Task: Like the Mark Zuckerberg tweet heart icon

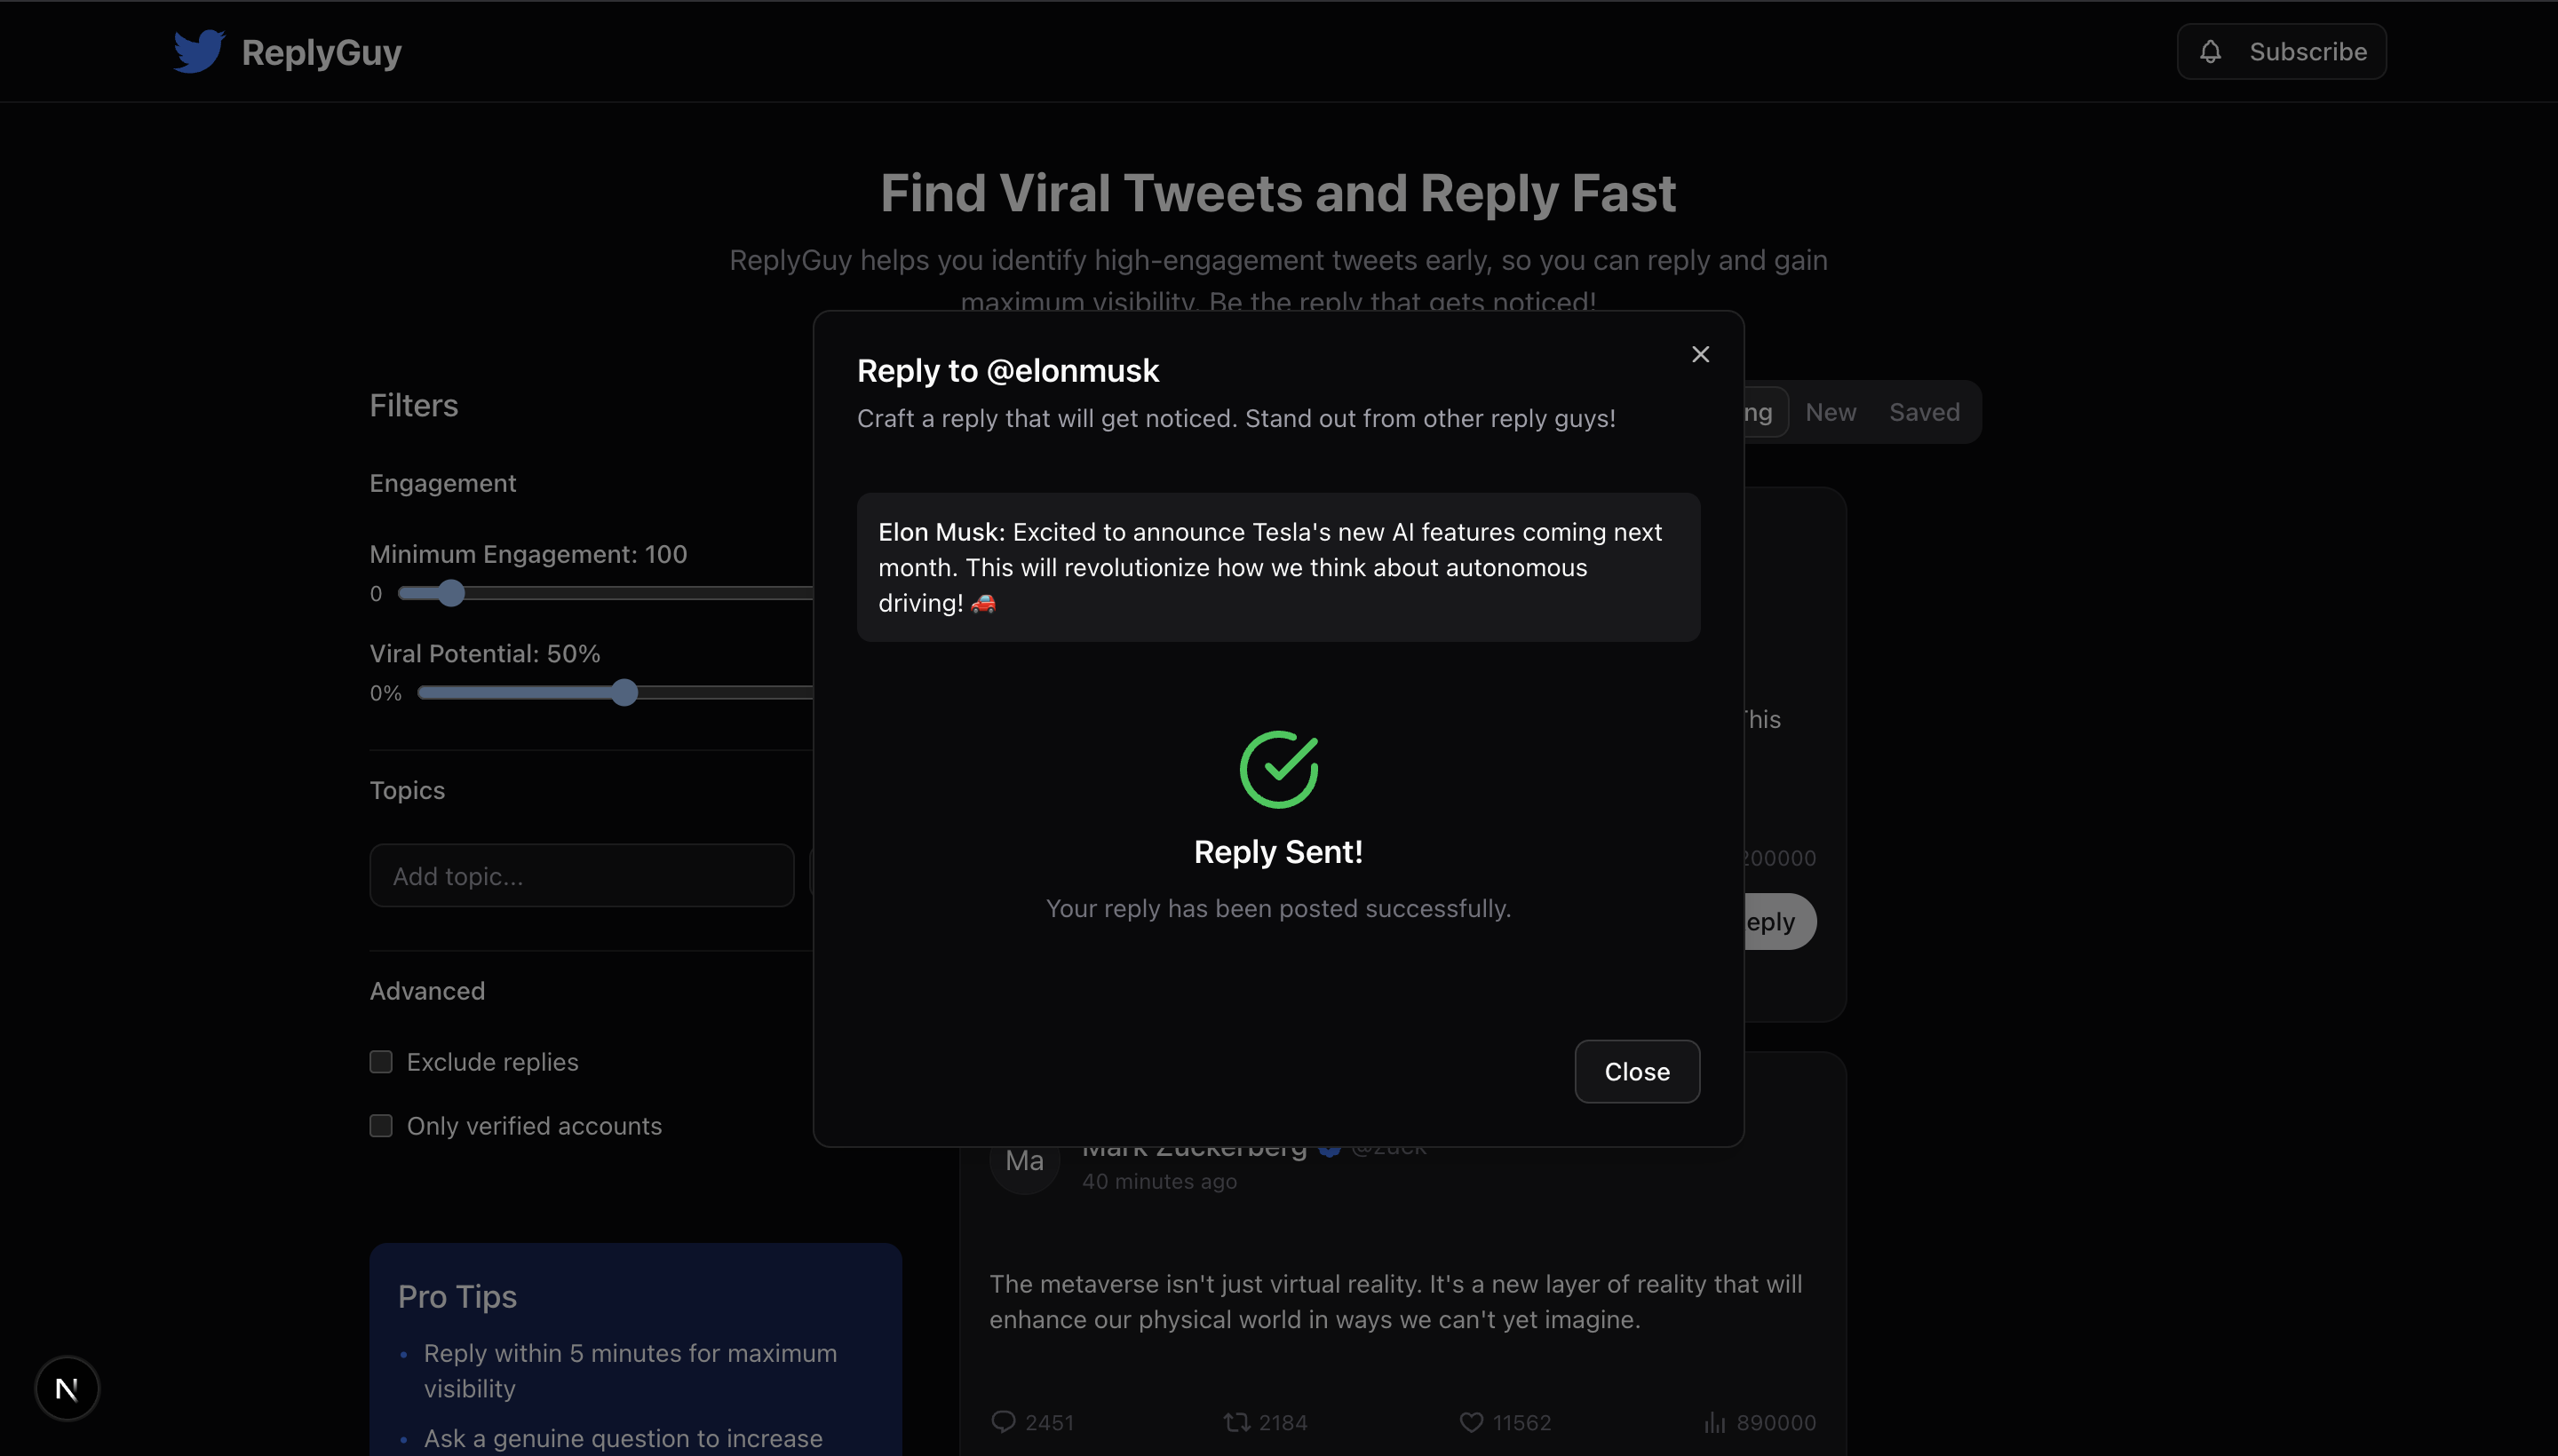Action: (1472, 1422)
